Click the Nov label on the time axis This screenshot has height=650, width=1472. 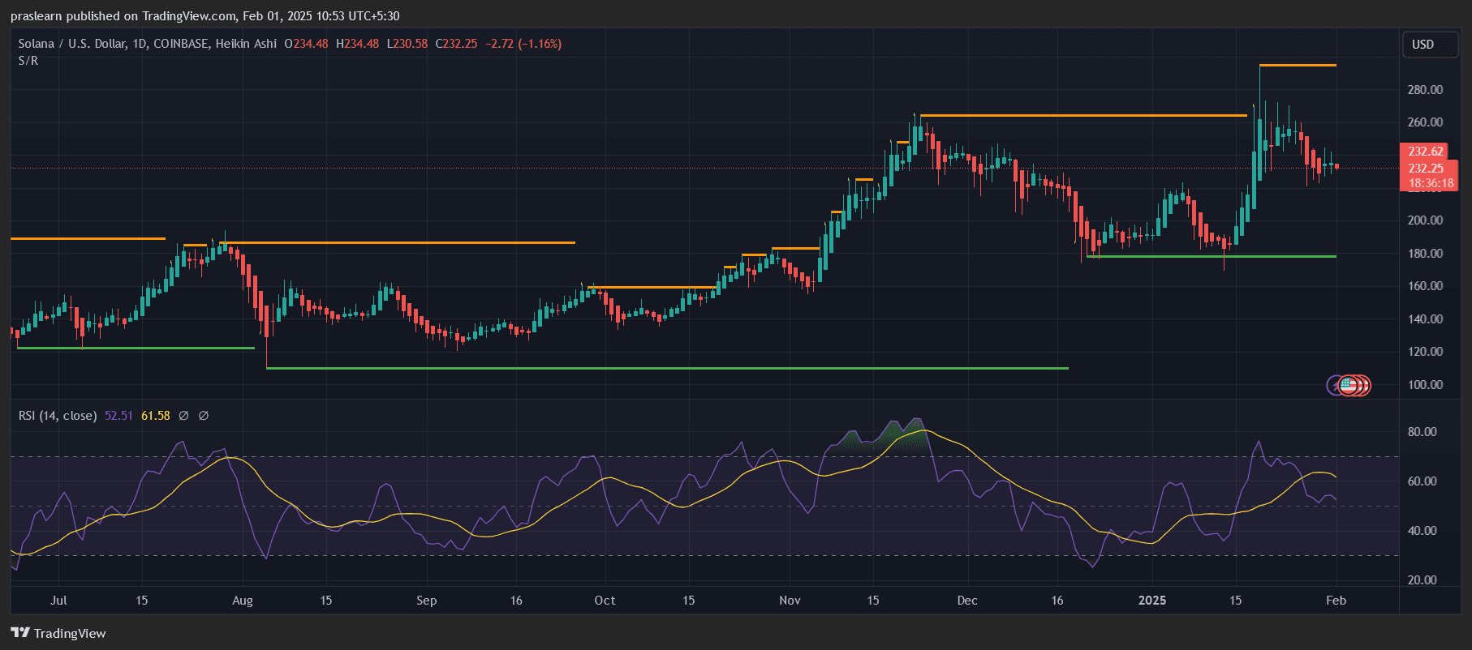pyautogui.click(x=790, y=601)
